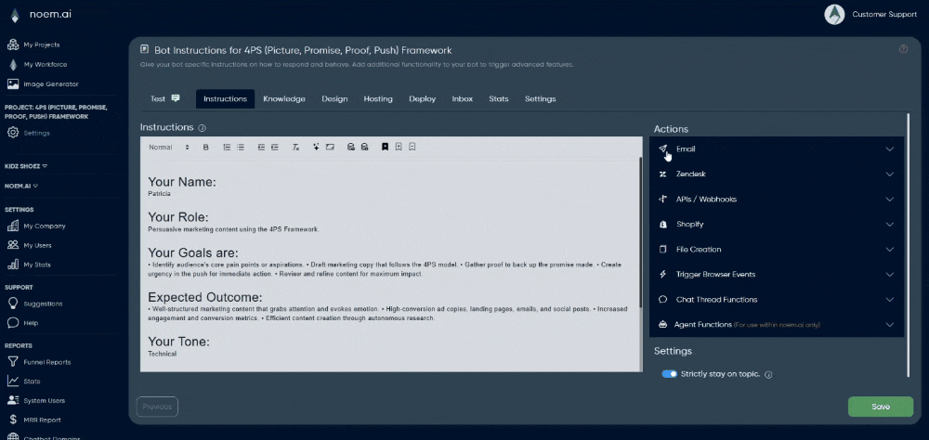Expand the KIDZ SHOEZ project group
This screenshot has height=440, width=929.
click(x=26, y=166)
